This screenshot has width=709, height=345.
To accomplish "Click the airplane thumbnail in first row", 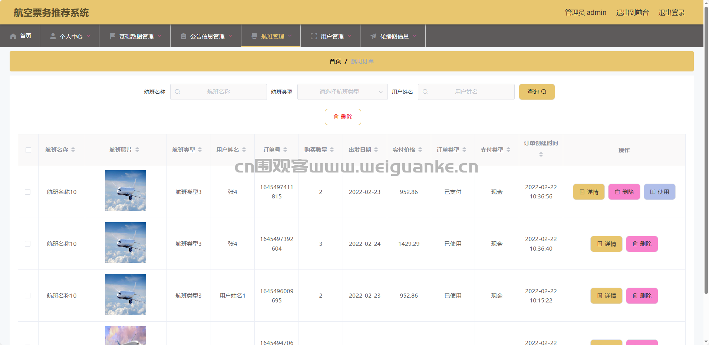I will click(126, 191).
